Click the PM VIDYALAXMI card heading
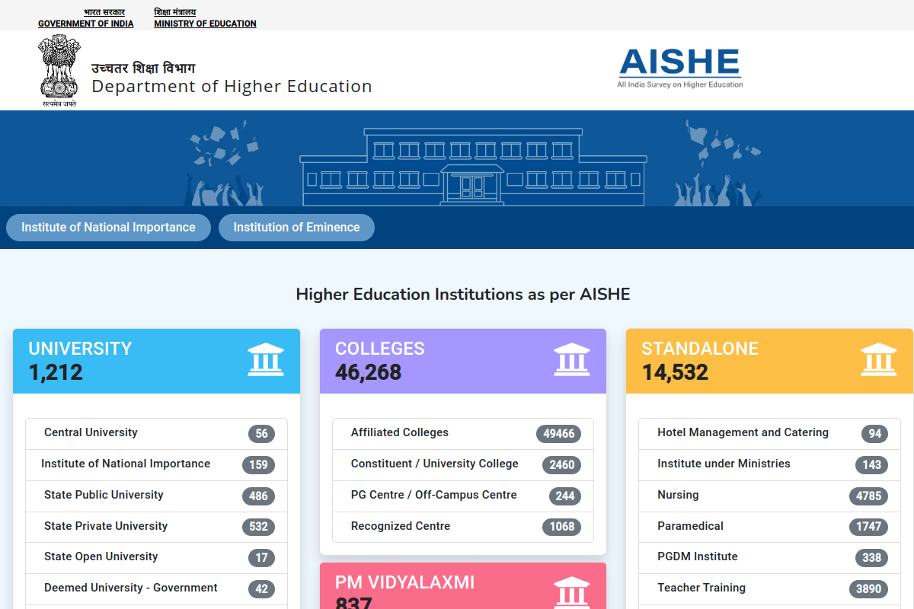Image resolution: width=914 pixels, height=609 pixels. click(x=405, y=582)
